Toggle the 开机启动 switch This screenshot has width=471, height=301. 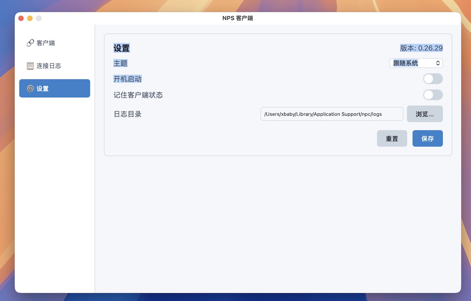pos(433,79)
